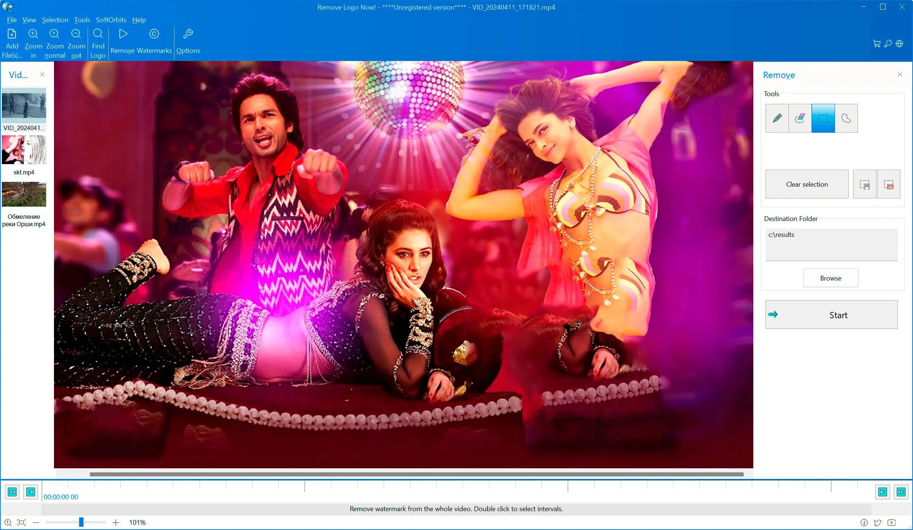This screenshot has height=530, width=913.
Task: Click the Remove panel title
Action: 779,75
